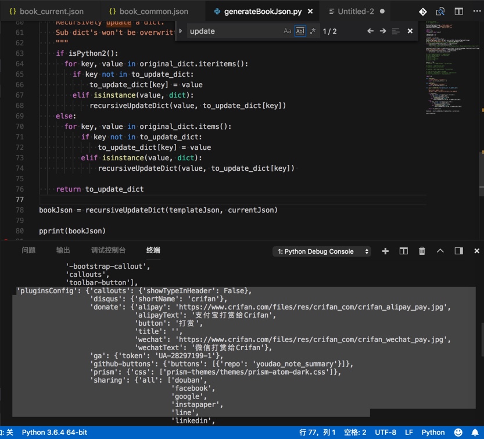Toggle Use Regular Expression in find
The image size is (484, 439).
click(313, 31)
